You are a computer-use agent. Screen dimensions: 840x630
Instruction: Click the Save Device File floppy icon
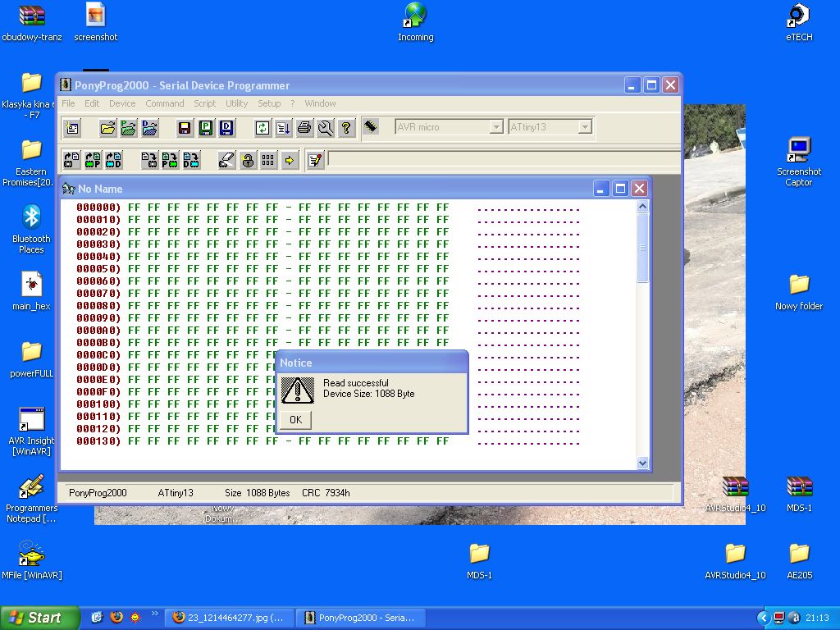coord(185,127)
